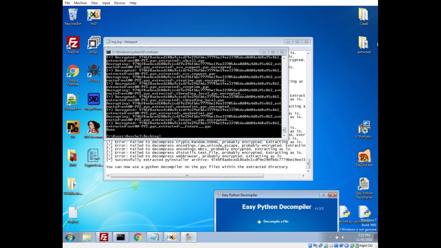The height and width of the screenshot is (248, 441).
Task: Switch to cmd.exe via taskbar button
Action: pyautogui.click(x=121, y=237)
